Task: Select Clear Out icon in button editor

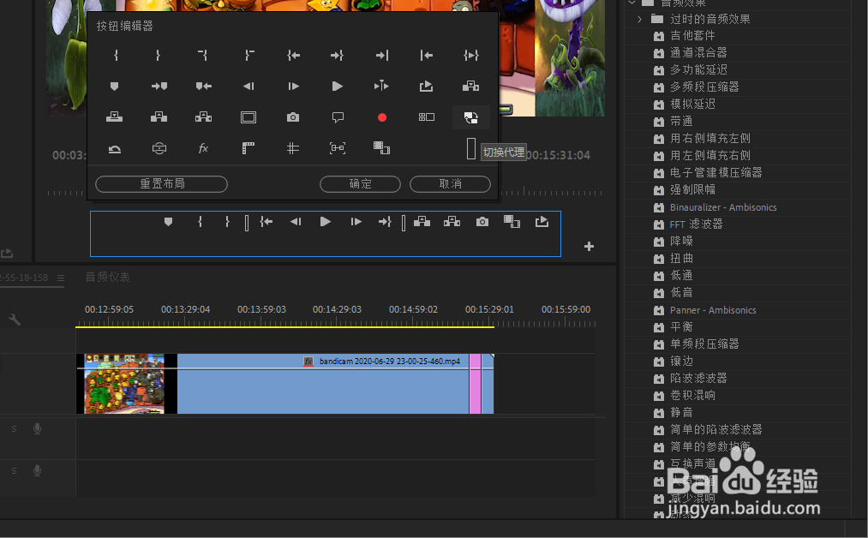Action: (x=248, y=56)
